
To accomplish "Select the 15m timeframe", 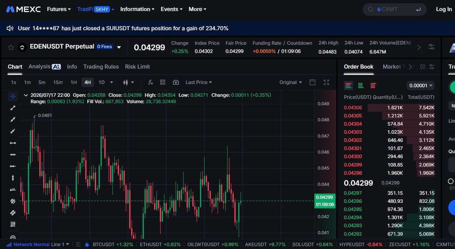I will [58, 82].
